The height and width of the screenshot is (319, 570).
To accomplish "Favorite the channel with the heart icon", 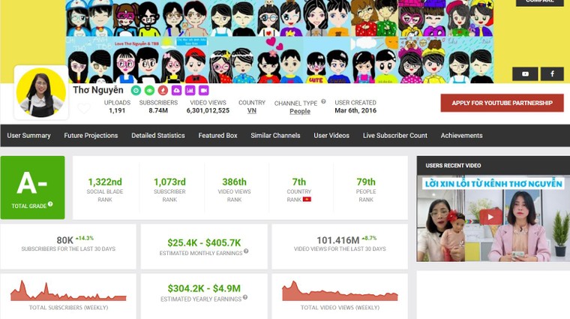I will click(x=84, y=108).
